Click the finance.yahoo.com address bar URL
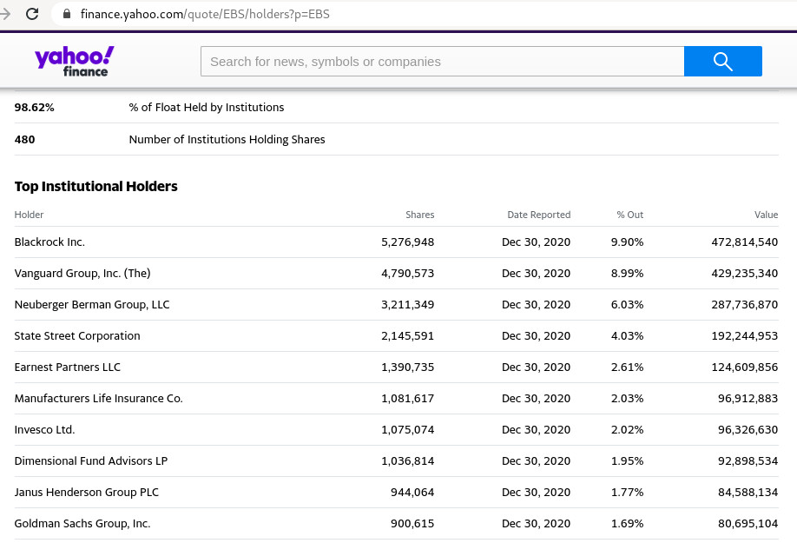This screenshot has height=543, width=797. pos(204,15)
